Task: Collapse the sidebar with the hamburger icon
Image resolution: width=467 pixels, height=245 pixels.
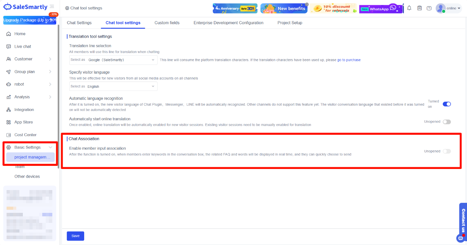Action: click(52, 7)
